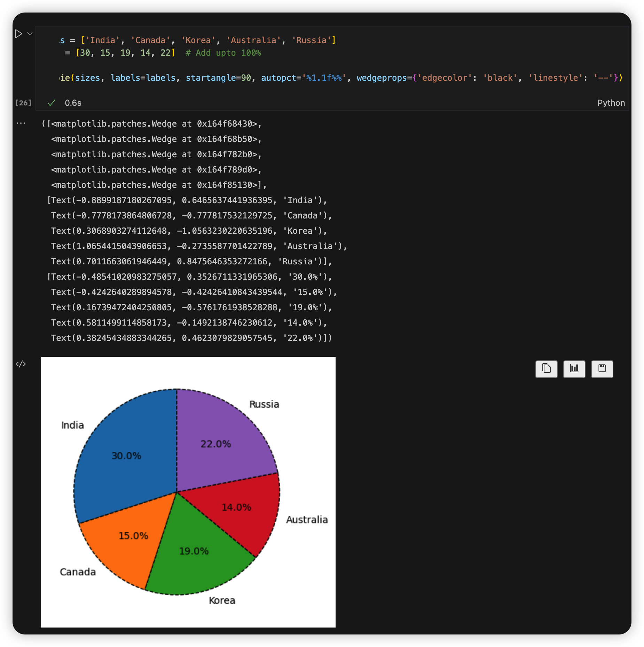Click the Text output line for 'Australia'
The image size is (644, 647).
click(199, 246)
